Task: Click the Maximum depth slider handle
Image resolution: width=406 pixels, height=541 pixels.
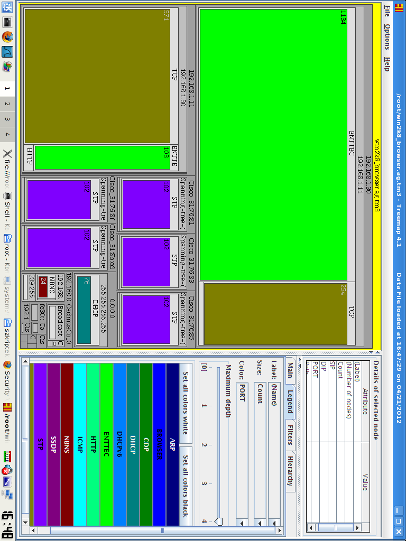Action: coord(218,521)
